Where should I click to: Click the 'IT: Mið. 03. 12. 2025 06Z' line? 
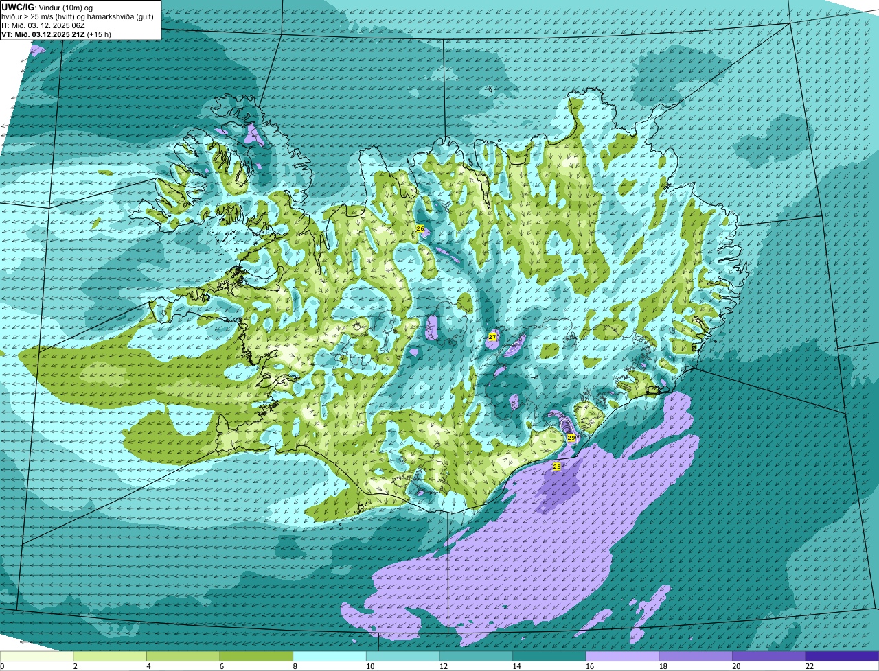click(43, 25)
